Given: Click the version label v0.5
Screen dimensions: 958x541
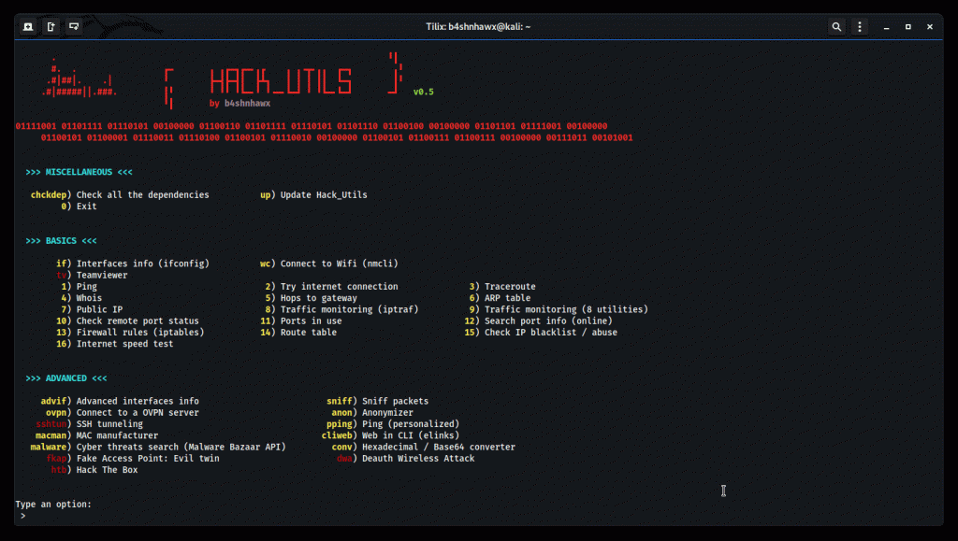Looking at the screenshot, I should (424, 93).
